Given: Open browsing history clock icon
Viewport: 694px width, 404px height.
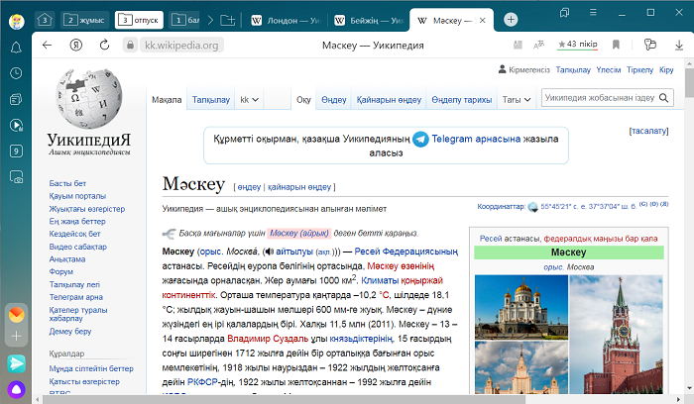Looking at the screenshot, I should click(16, 73).
